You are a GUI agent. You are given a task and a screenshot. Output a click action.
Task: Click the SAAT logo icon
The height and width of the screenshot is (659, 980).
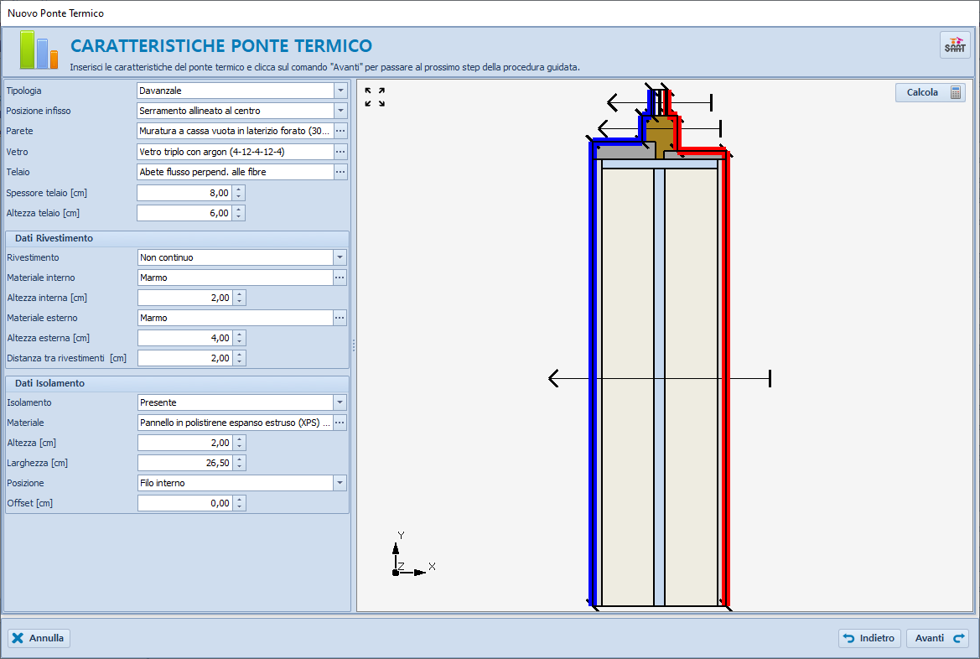pos(955,45)
